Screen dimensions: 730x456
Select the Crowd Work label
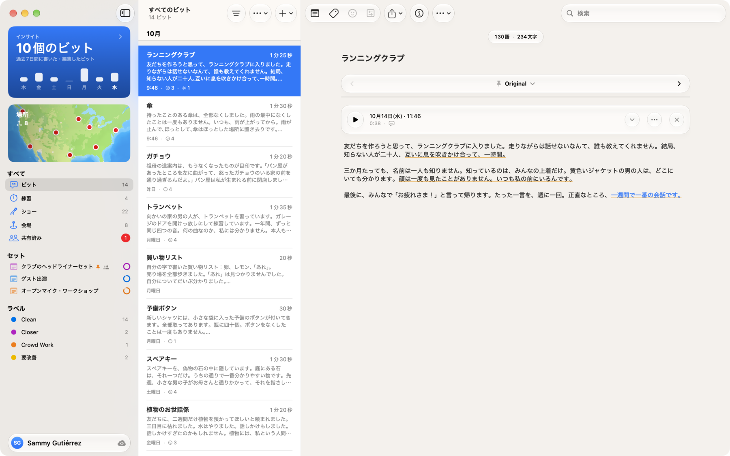click(69, 345)
